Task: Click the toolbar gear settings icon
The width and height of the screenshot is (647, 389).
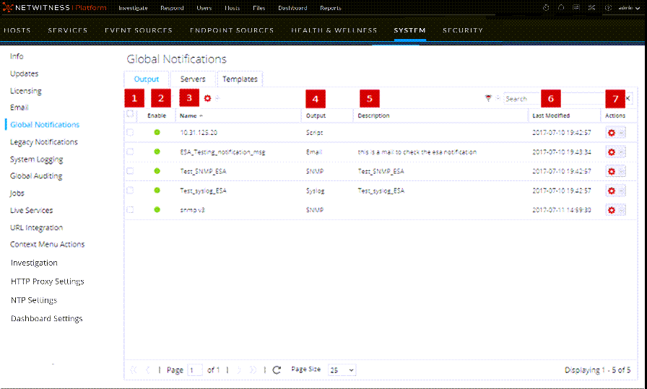Action: pos(208,98)
